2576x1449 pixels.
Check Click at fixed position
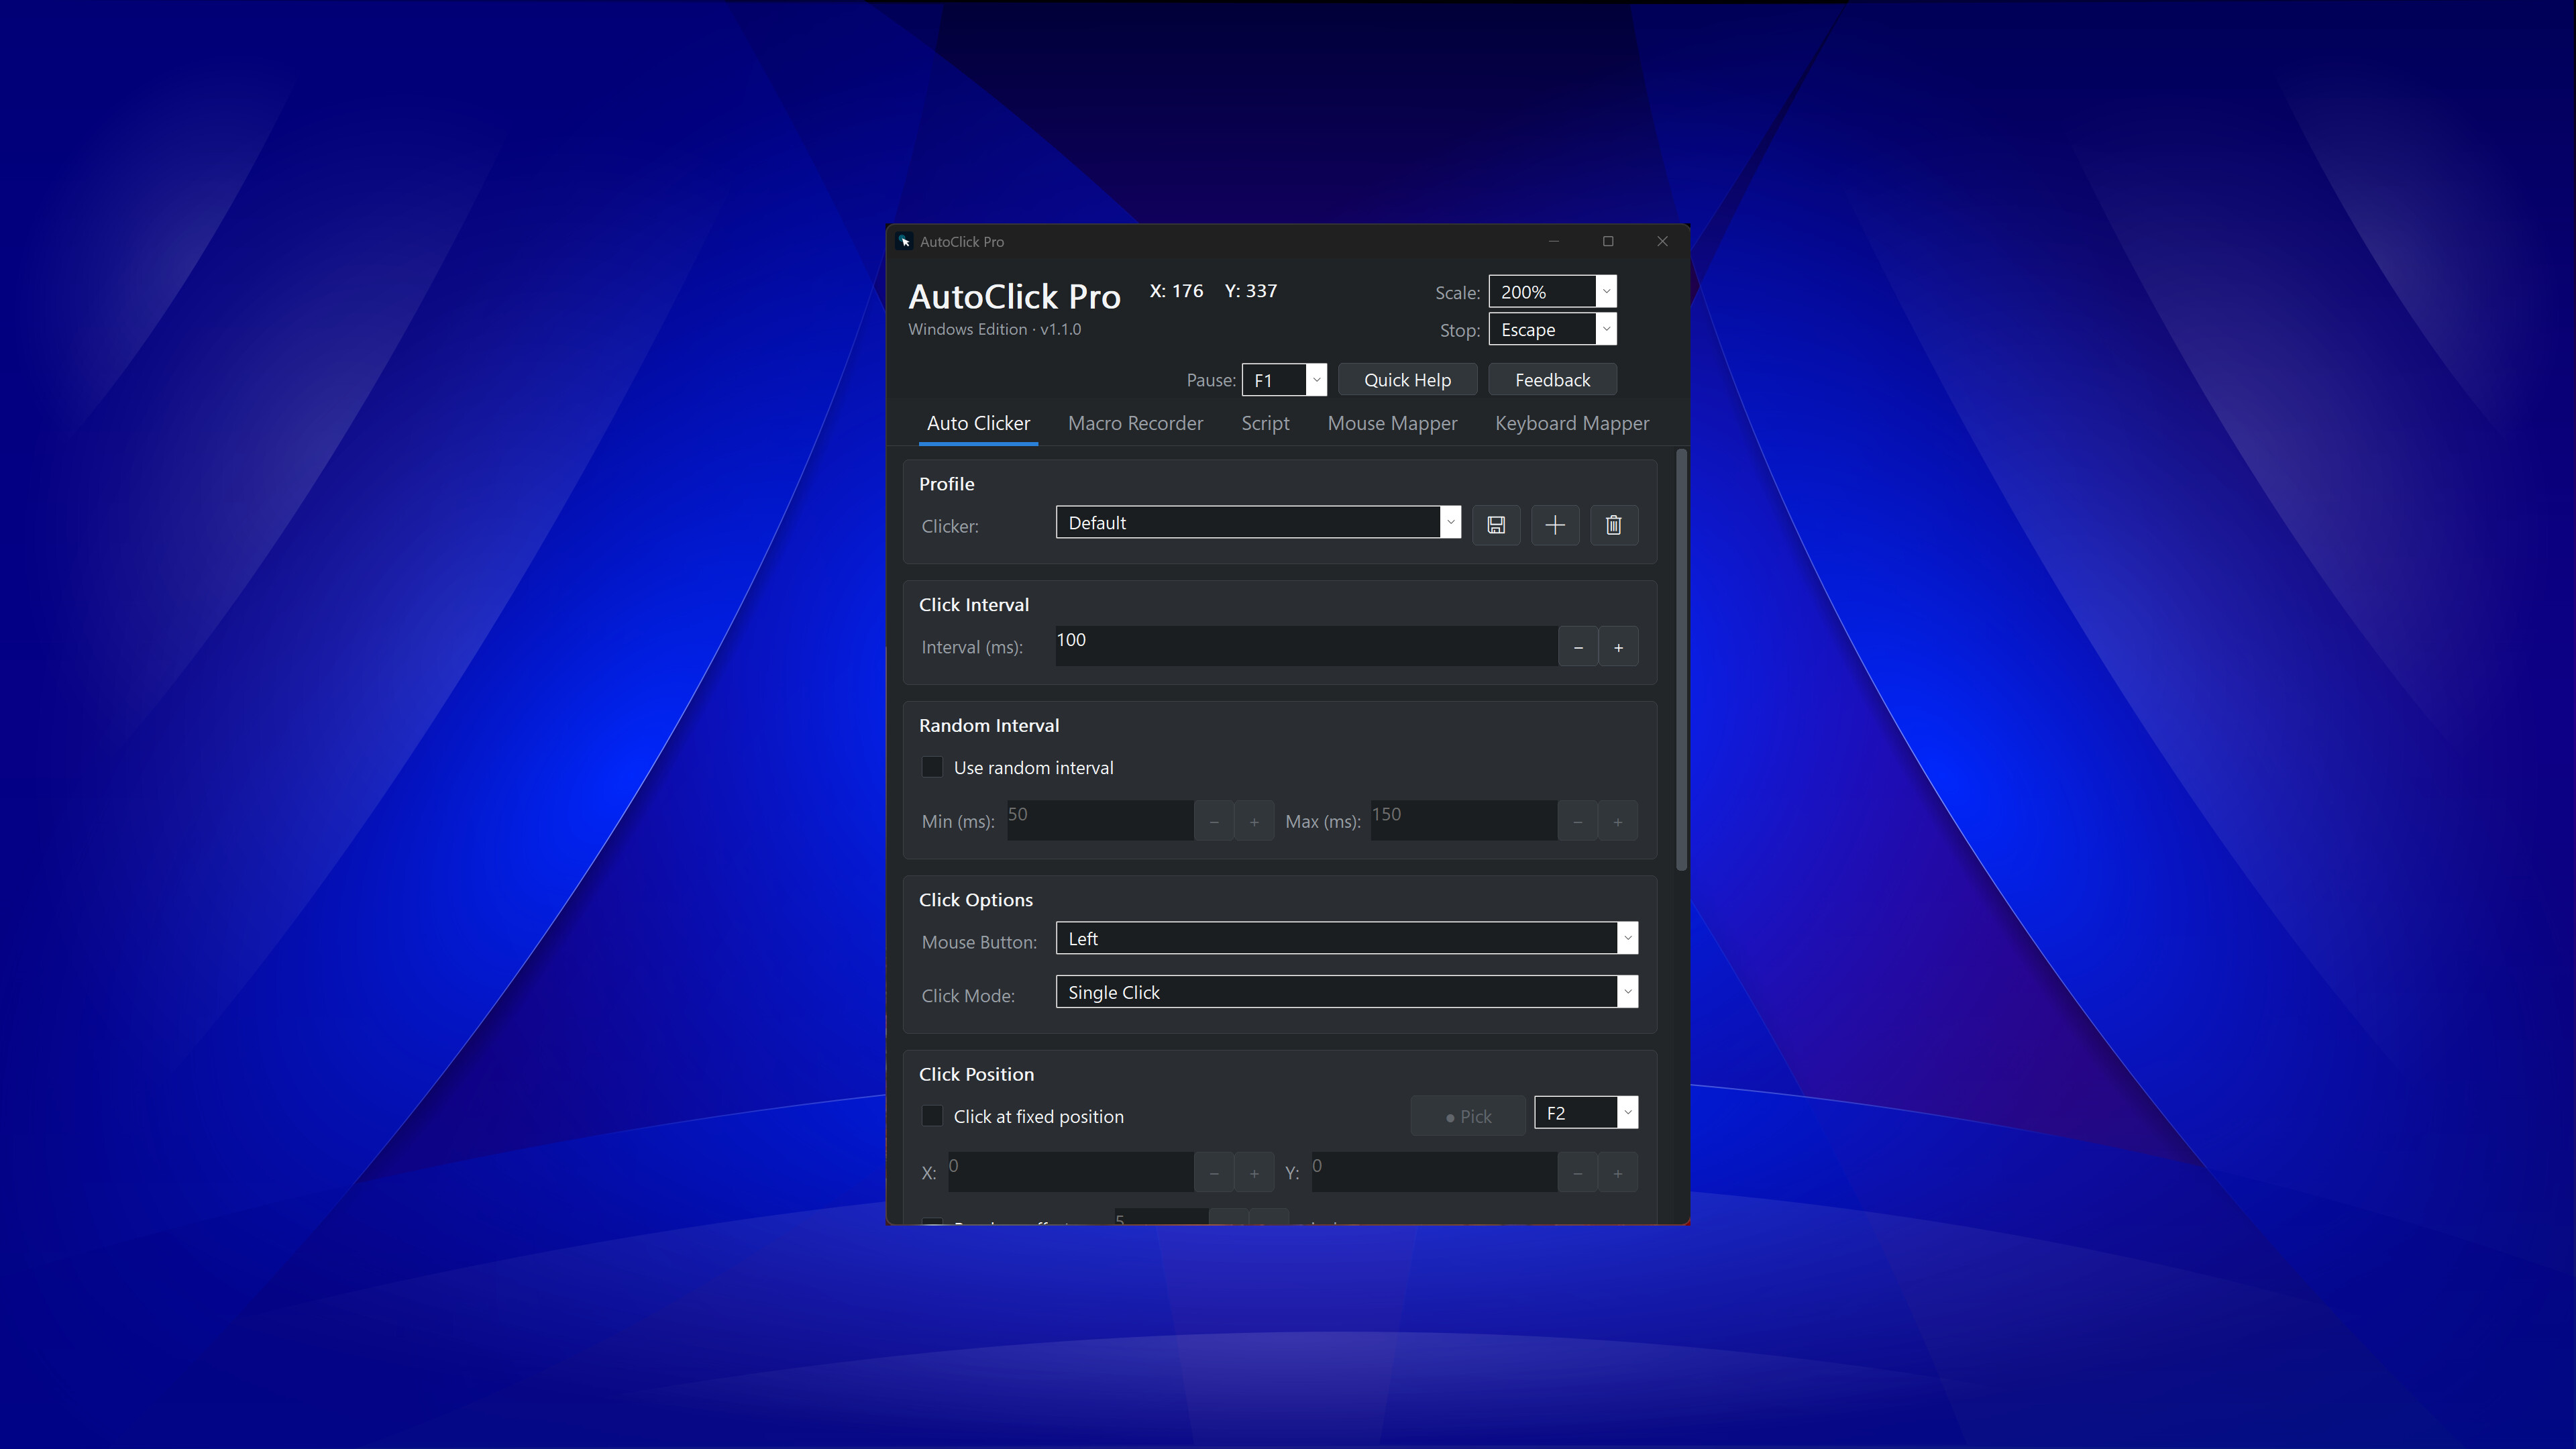pyautogui.click(x=932, y=1116)
